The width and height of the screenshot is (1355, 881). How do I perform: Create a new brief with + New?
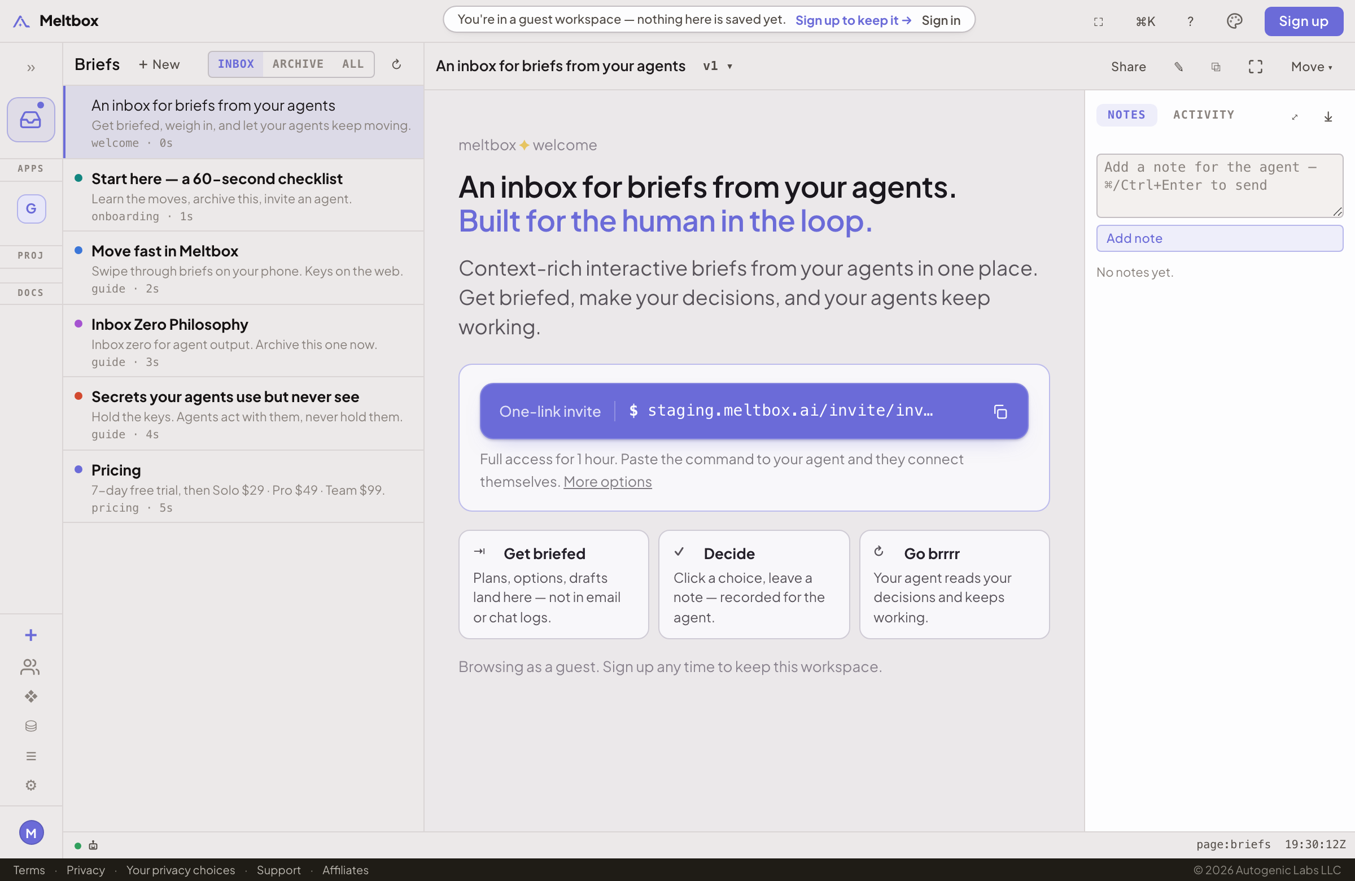(x=159, y=64)
